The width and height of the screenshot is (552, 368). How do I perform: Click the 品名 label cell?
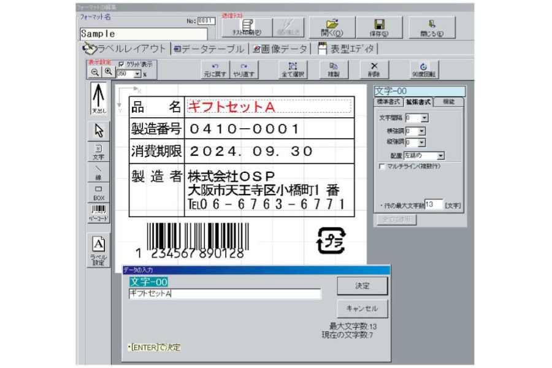point(156,107)
